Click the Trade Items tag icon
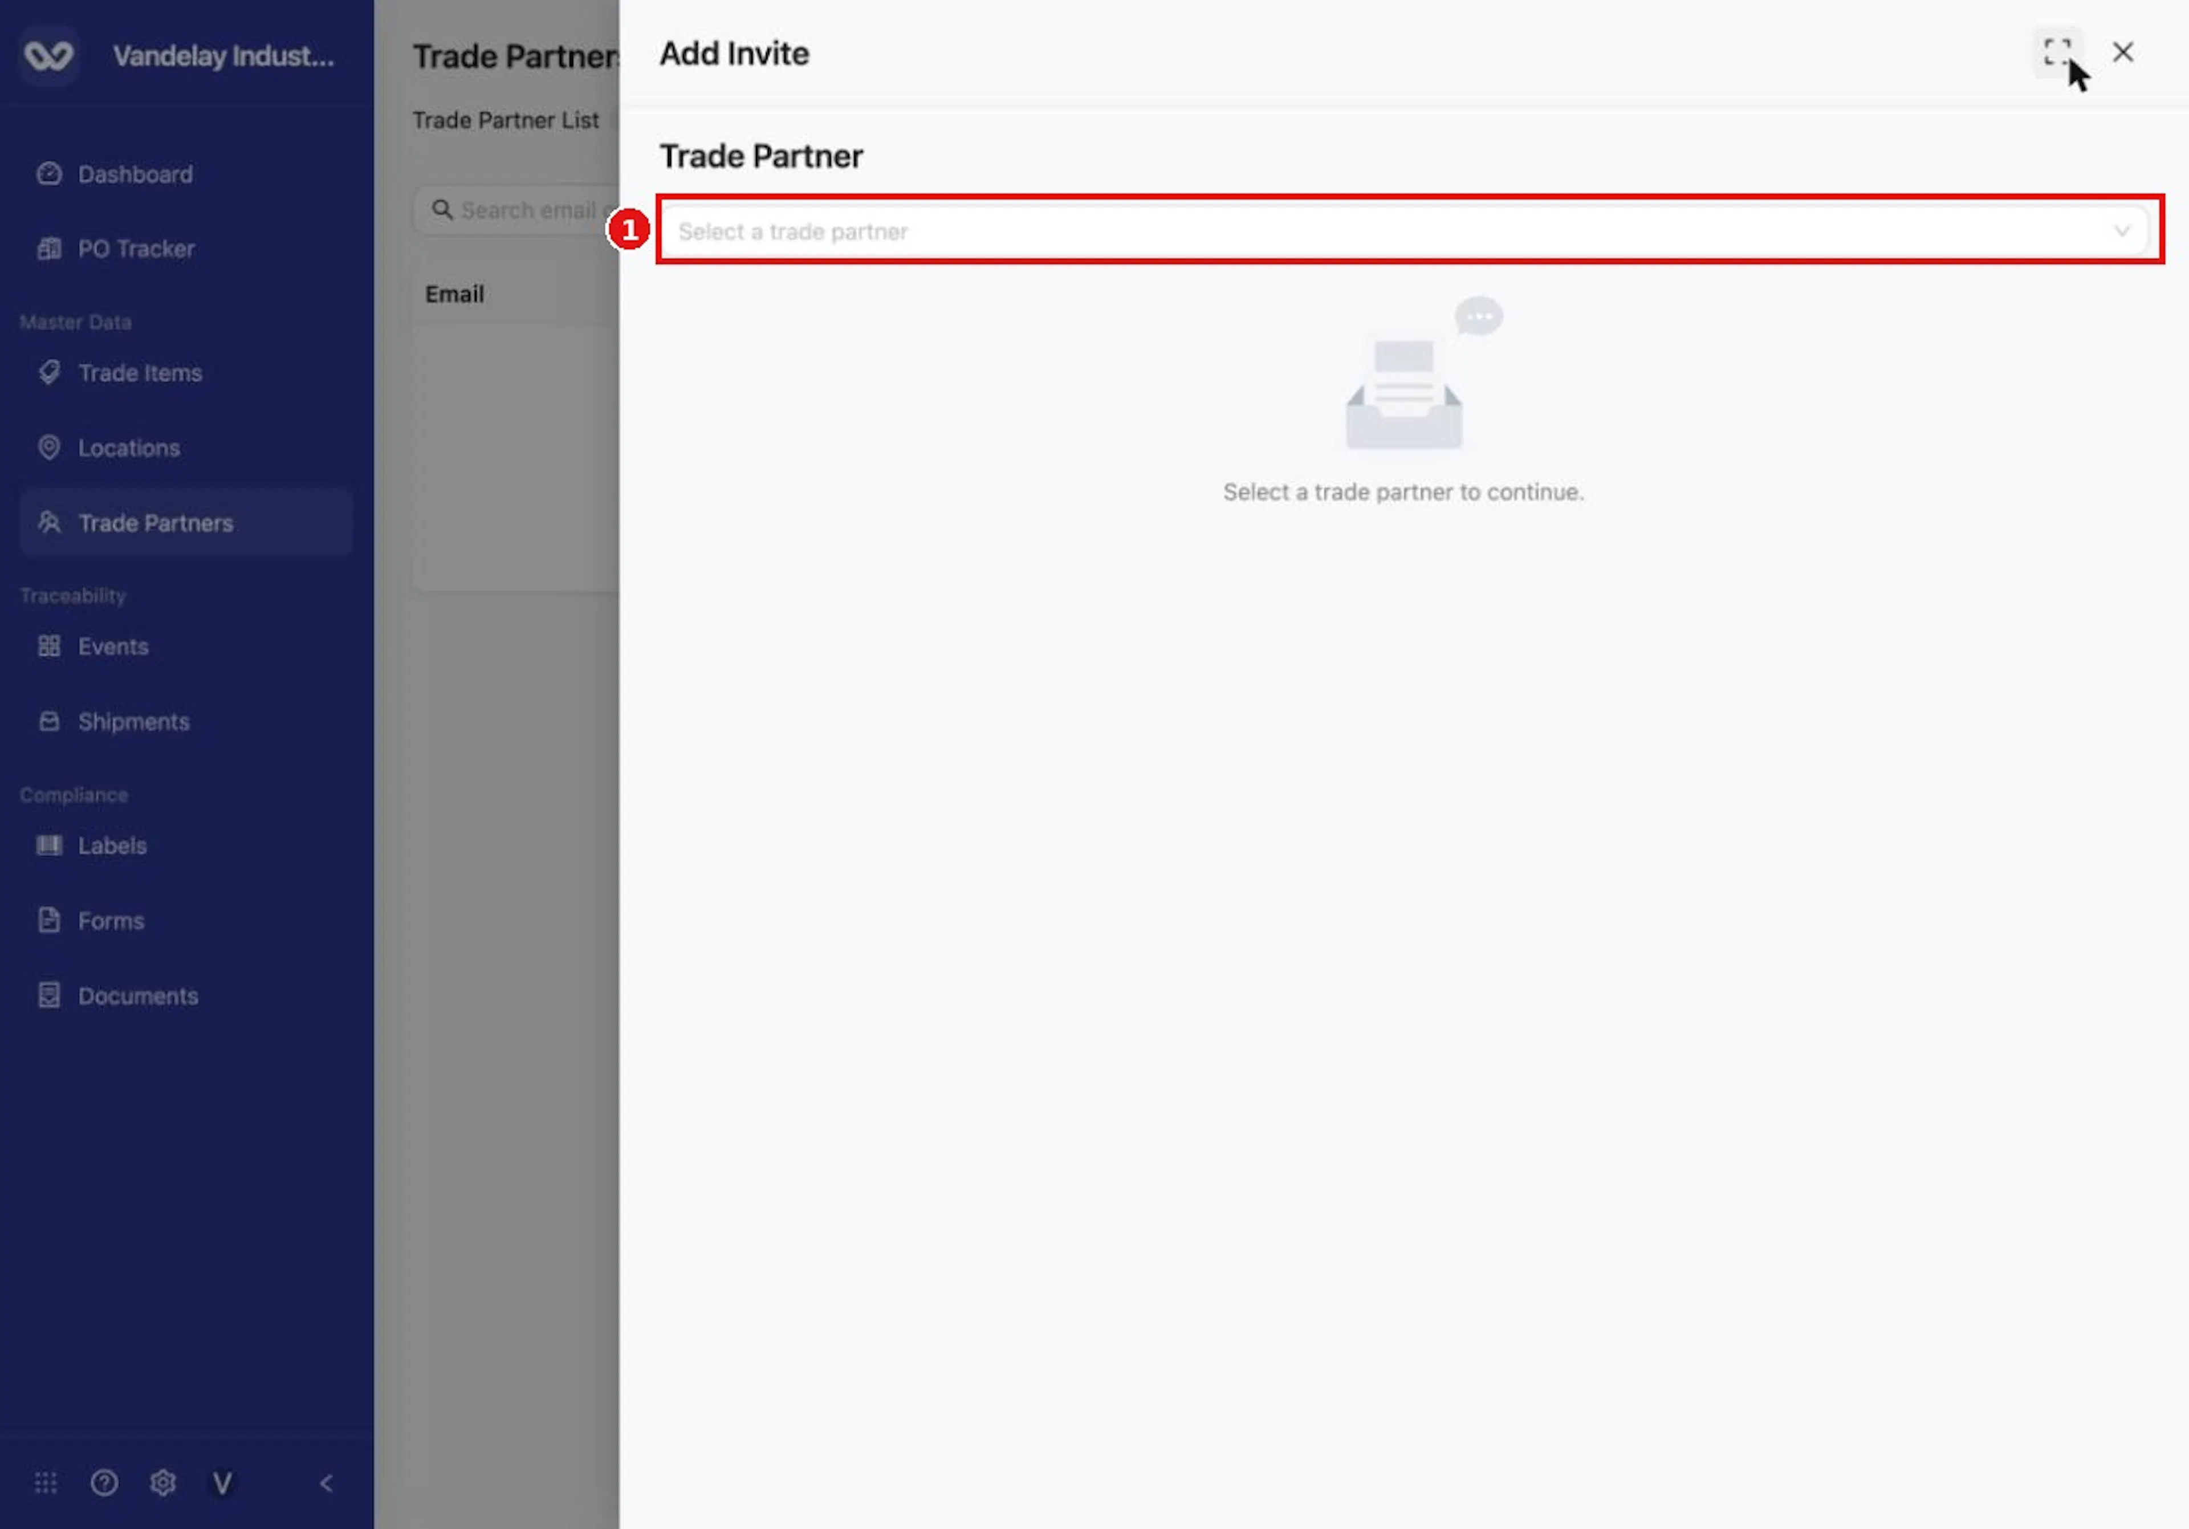 click(48, 372)
